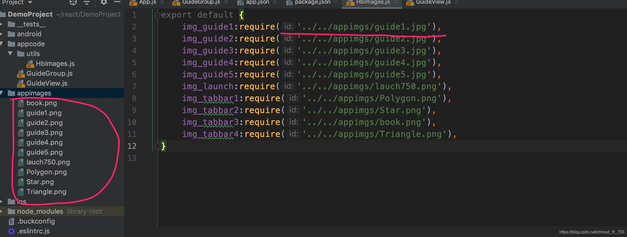
Task: Collapse the appcode folder arrow
Action: pyautogui.click(x=1, y=44)
